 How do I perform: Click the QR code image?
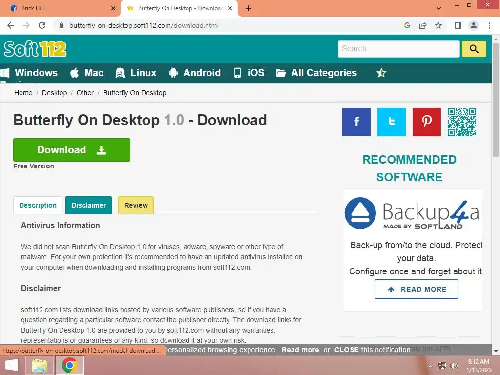[462, 122]
